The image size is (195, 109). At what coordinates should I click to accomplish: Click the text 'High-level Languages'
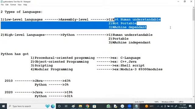24,35
